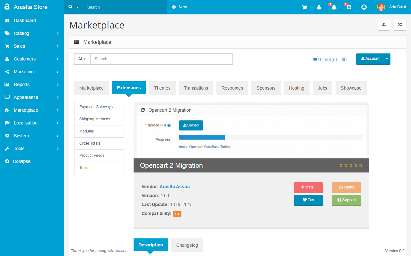Viewport: 411px width, 256px height.
Task: Select Order Totals category
Action: (x=99, y=143)
